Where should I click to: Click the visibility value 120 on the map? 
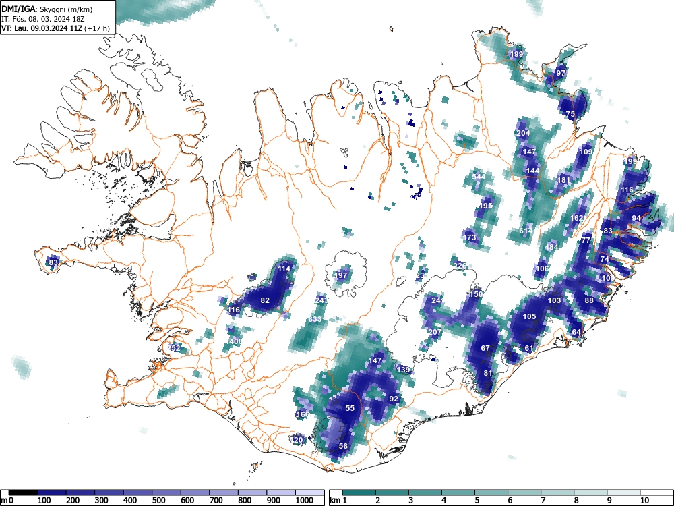(x=297, y=440)
